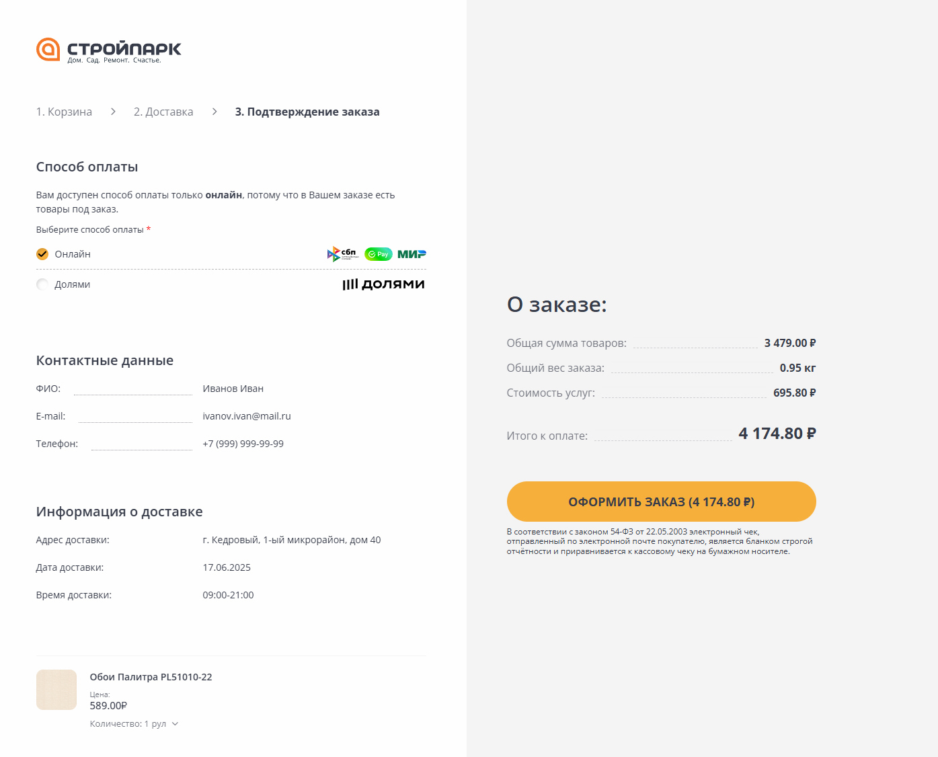Image resolution: width=938 pixels, height=757 pixels.
Task: Click the Онлайн payment label text
Action: pos(73,254)
